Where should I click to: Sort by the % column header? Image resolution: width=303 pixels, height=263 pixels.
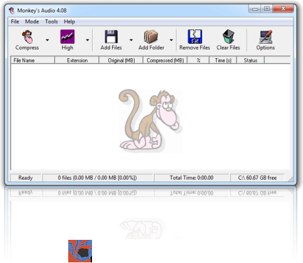pyautogui.click(x=198, y=60)
